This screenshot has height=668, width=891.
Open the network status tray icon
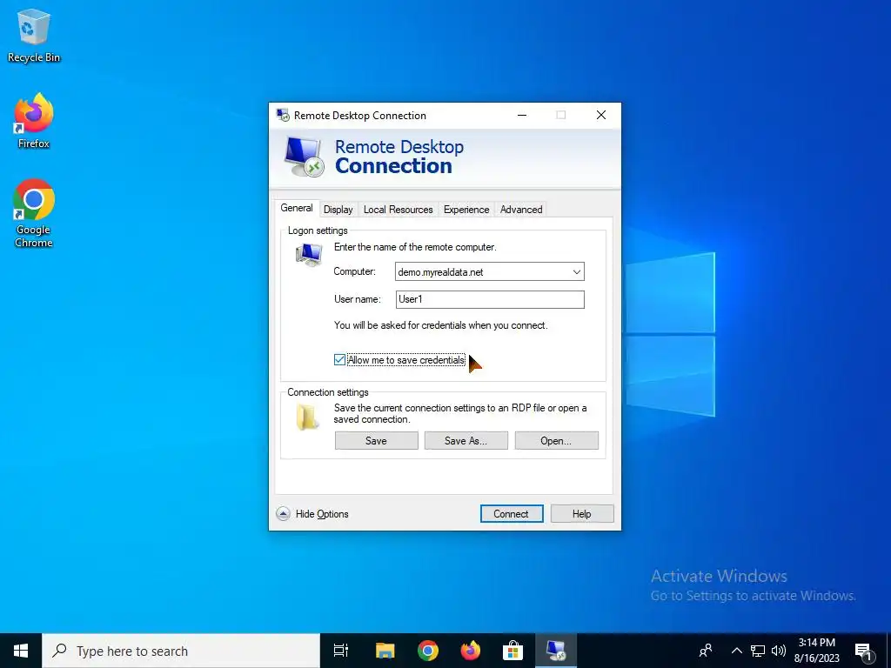pyautogui.click(x=758, y=651)
